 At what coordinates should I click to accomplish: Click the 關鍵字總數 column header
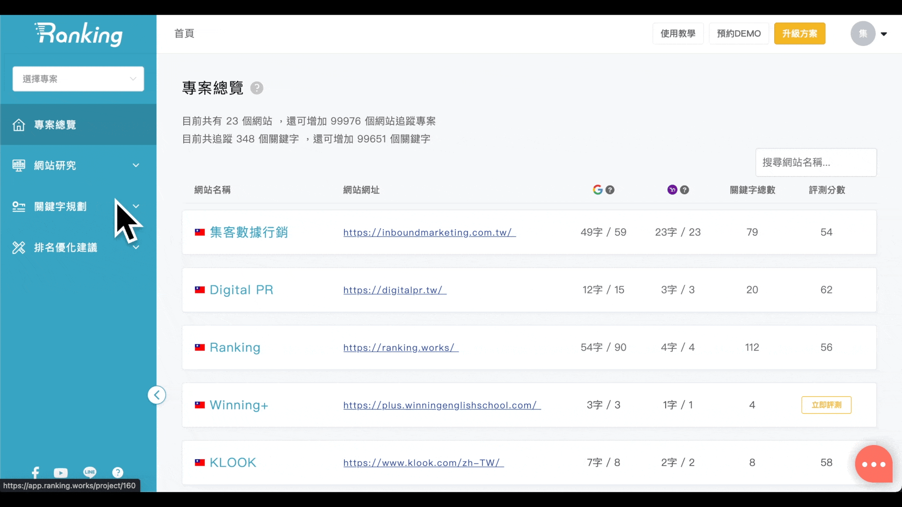pos(752,190)
